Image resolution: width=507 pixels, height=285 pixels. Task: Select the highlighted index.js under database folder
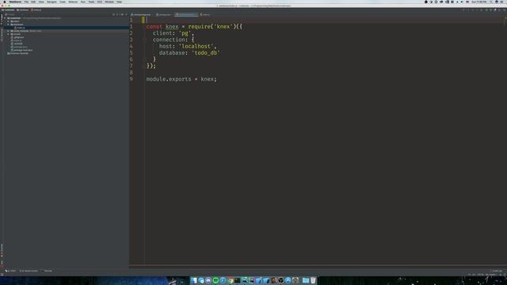coord(21,28)
